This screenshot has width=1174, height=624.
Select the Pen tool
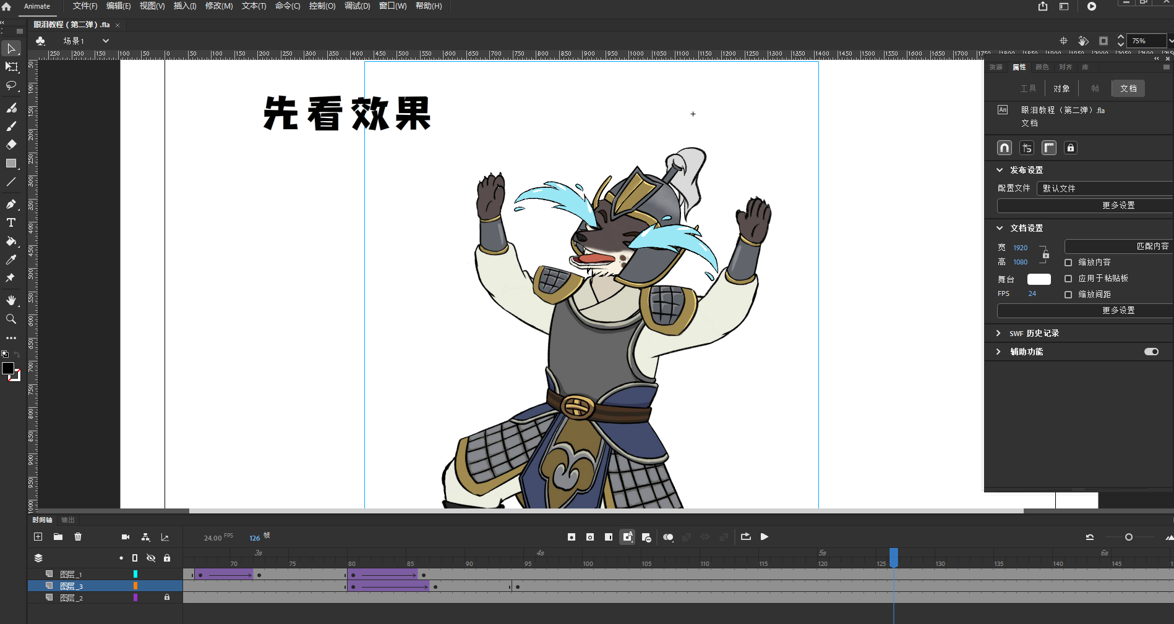pos(11,204)
